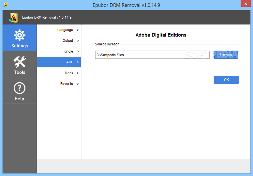Click the Adobe Digital Editions heading
The width and height of the screenshot is (253, 176).
coord(161,35)
